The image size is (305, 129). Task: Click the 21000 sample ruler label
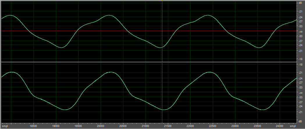(x=145, y=126)
